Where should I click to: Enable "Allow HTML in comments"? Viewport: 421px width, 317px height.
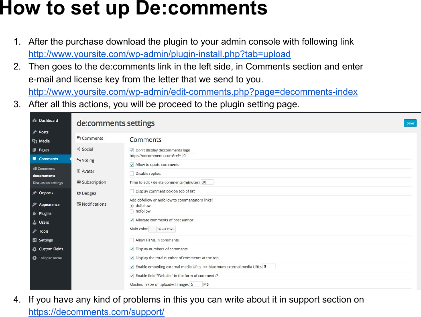132,240
